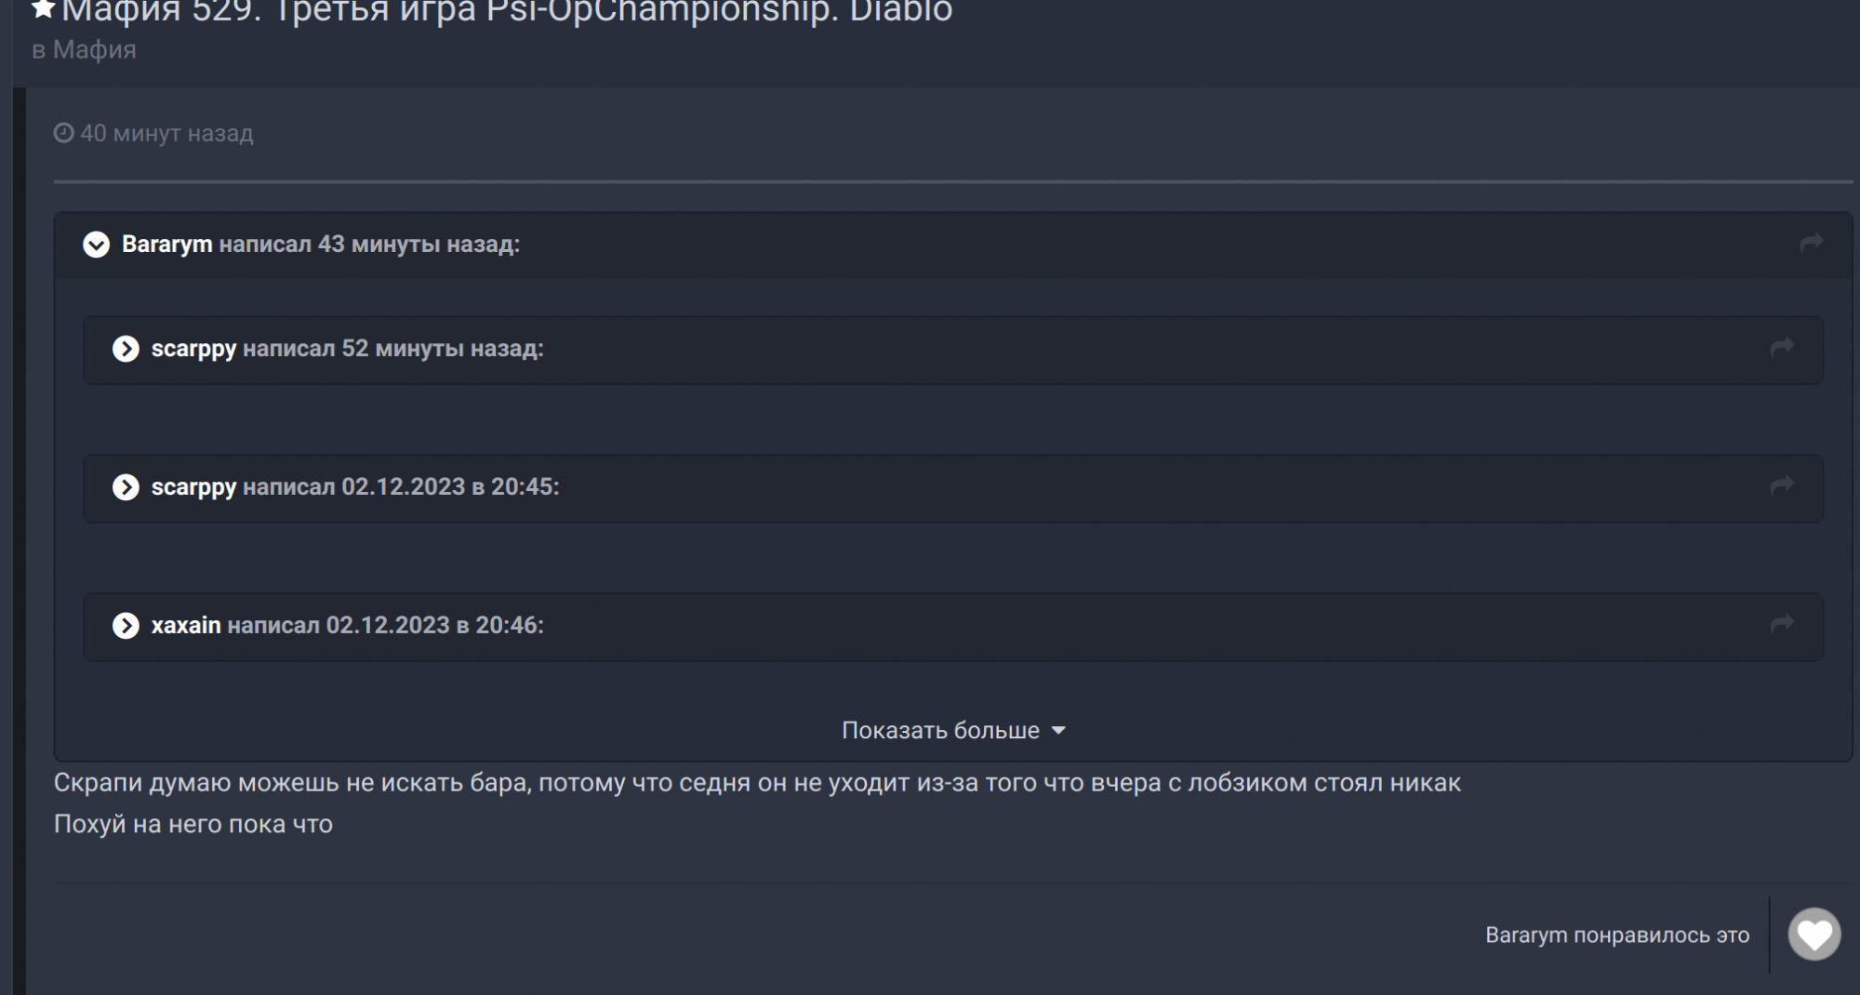Click share arrow on xaxain's quote

1781,625
